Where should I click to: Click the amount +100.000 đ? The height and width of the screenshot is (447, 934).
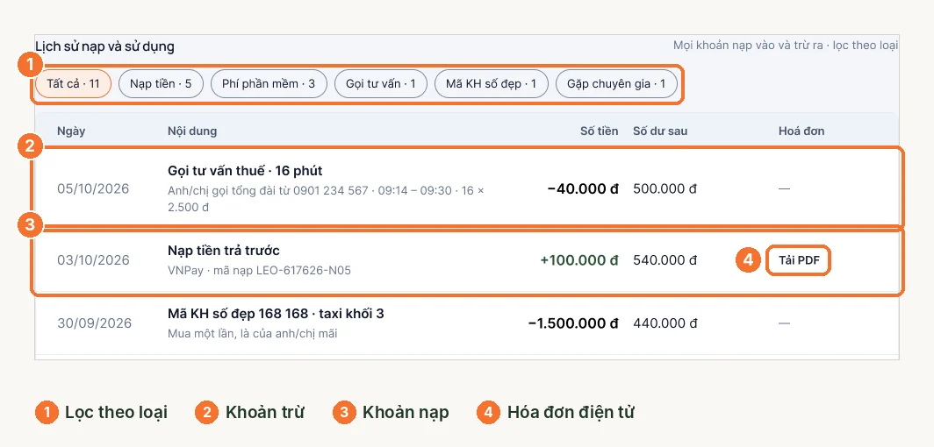[579, 259]
